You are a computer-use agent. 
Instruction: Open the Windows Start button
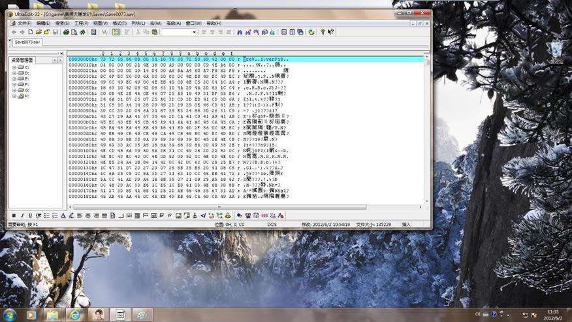[8, 315]
